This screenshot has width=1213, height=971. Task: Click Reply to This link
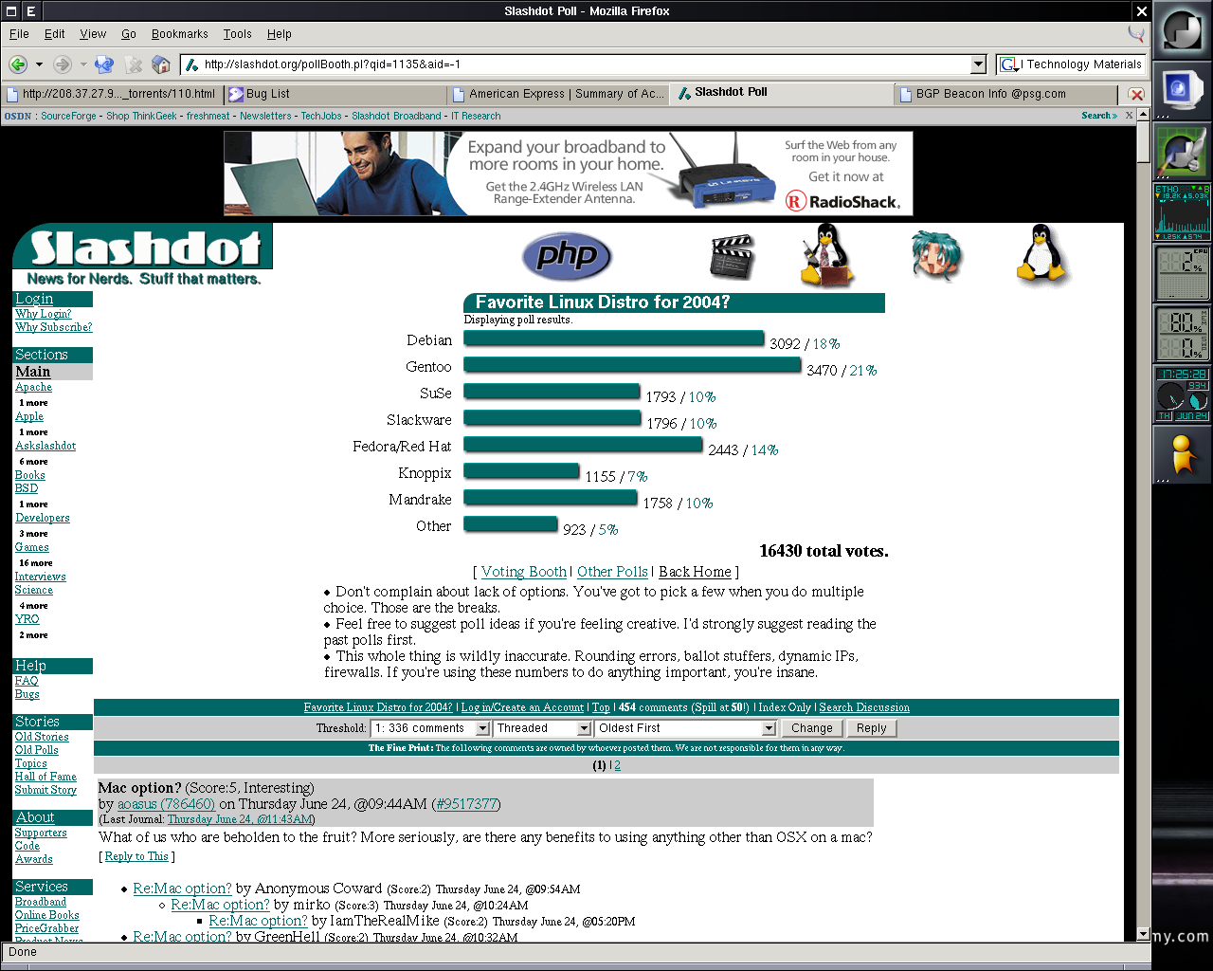click(x=136, y=856)
